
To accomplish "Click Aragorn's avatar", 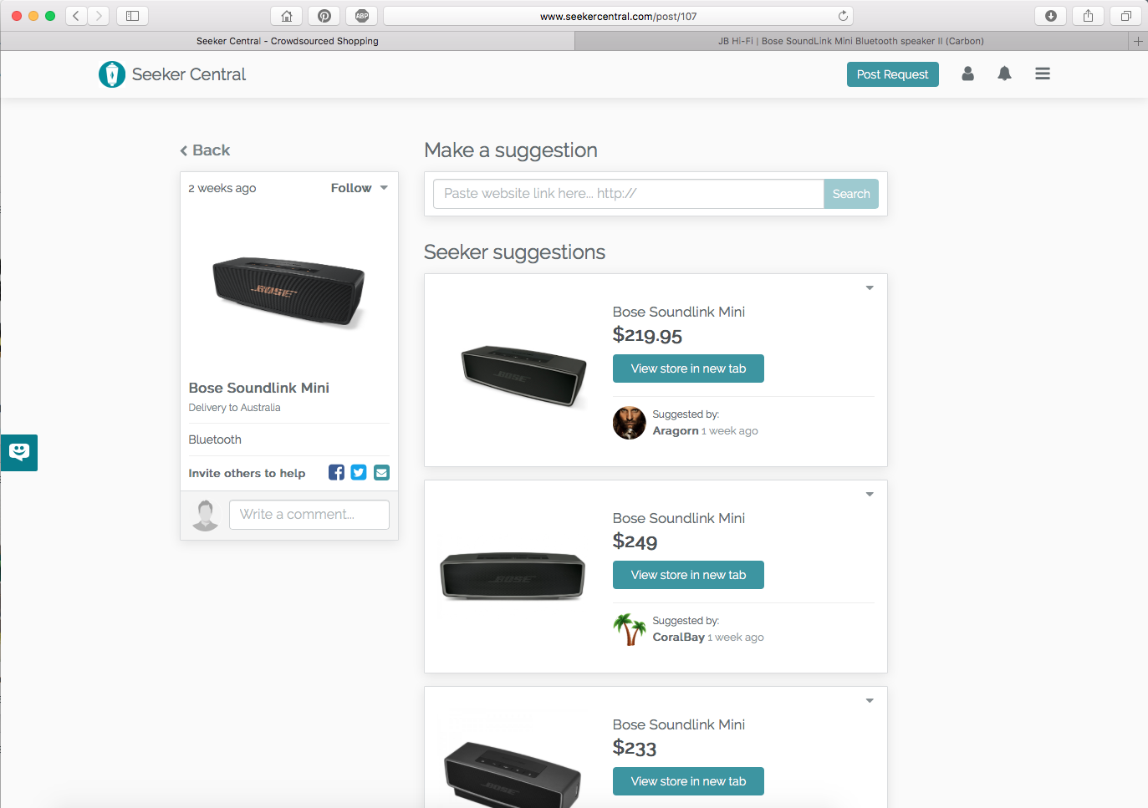I will pos(630,423).
